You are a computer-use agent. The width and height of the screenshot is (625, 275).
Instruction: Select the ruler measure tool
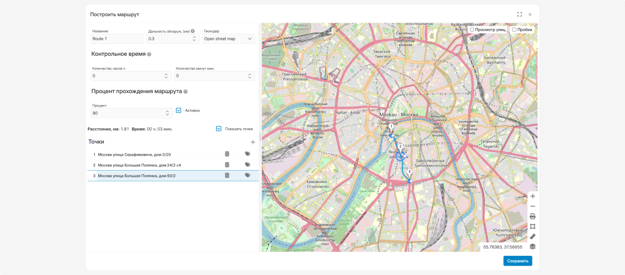(x=532, y=236)
